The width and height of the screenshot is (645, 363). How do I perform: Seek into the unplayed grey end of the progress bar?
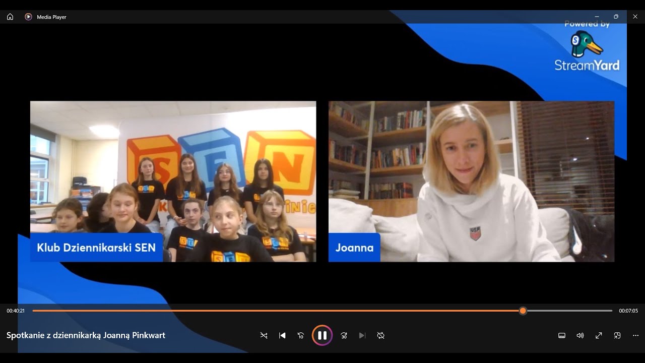(569, 311)
